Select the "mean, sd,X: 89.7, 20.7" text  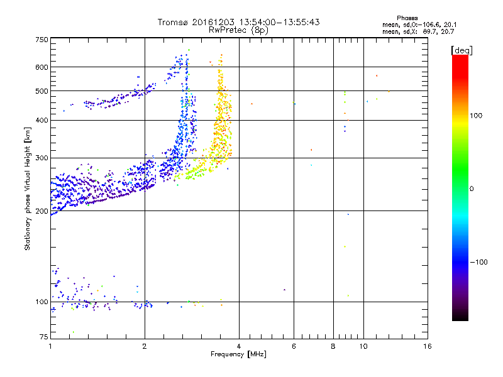[418, 32]
